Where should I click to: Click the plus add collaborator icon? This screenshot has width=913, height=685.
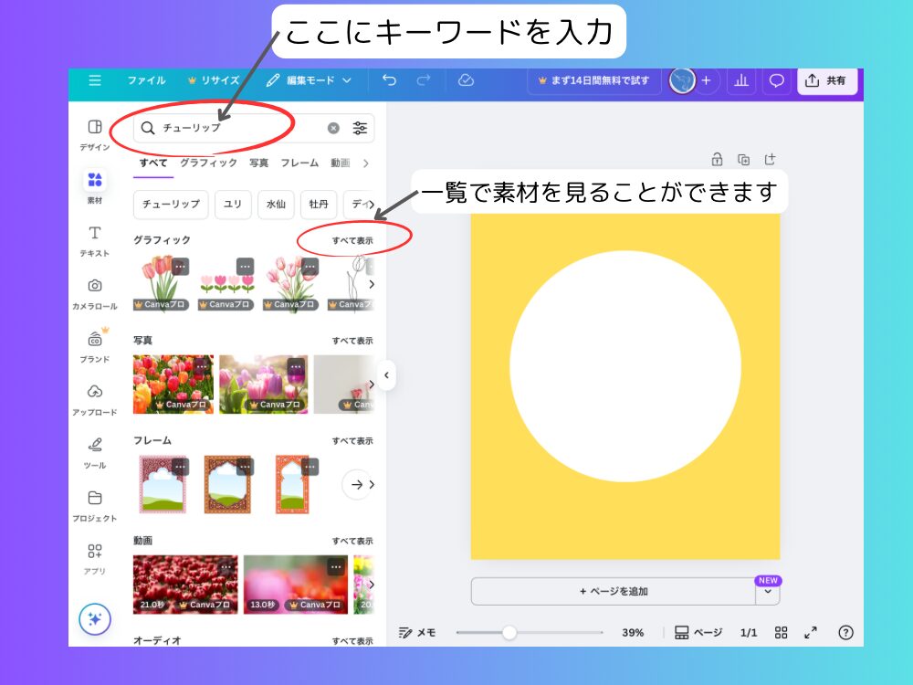707,80
